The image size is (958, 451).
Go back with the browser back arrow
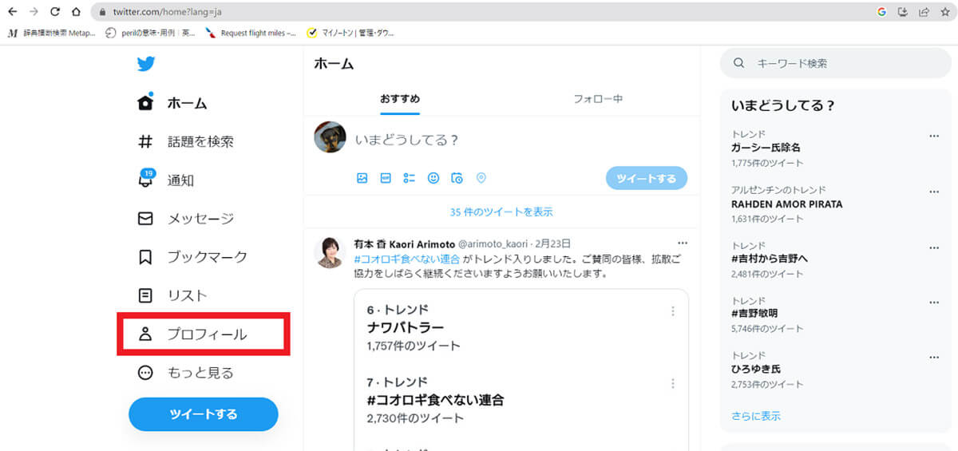13,12
